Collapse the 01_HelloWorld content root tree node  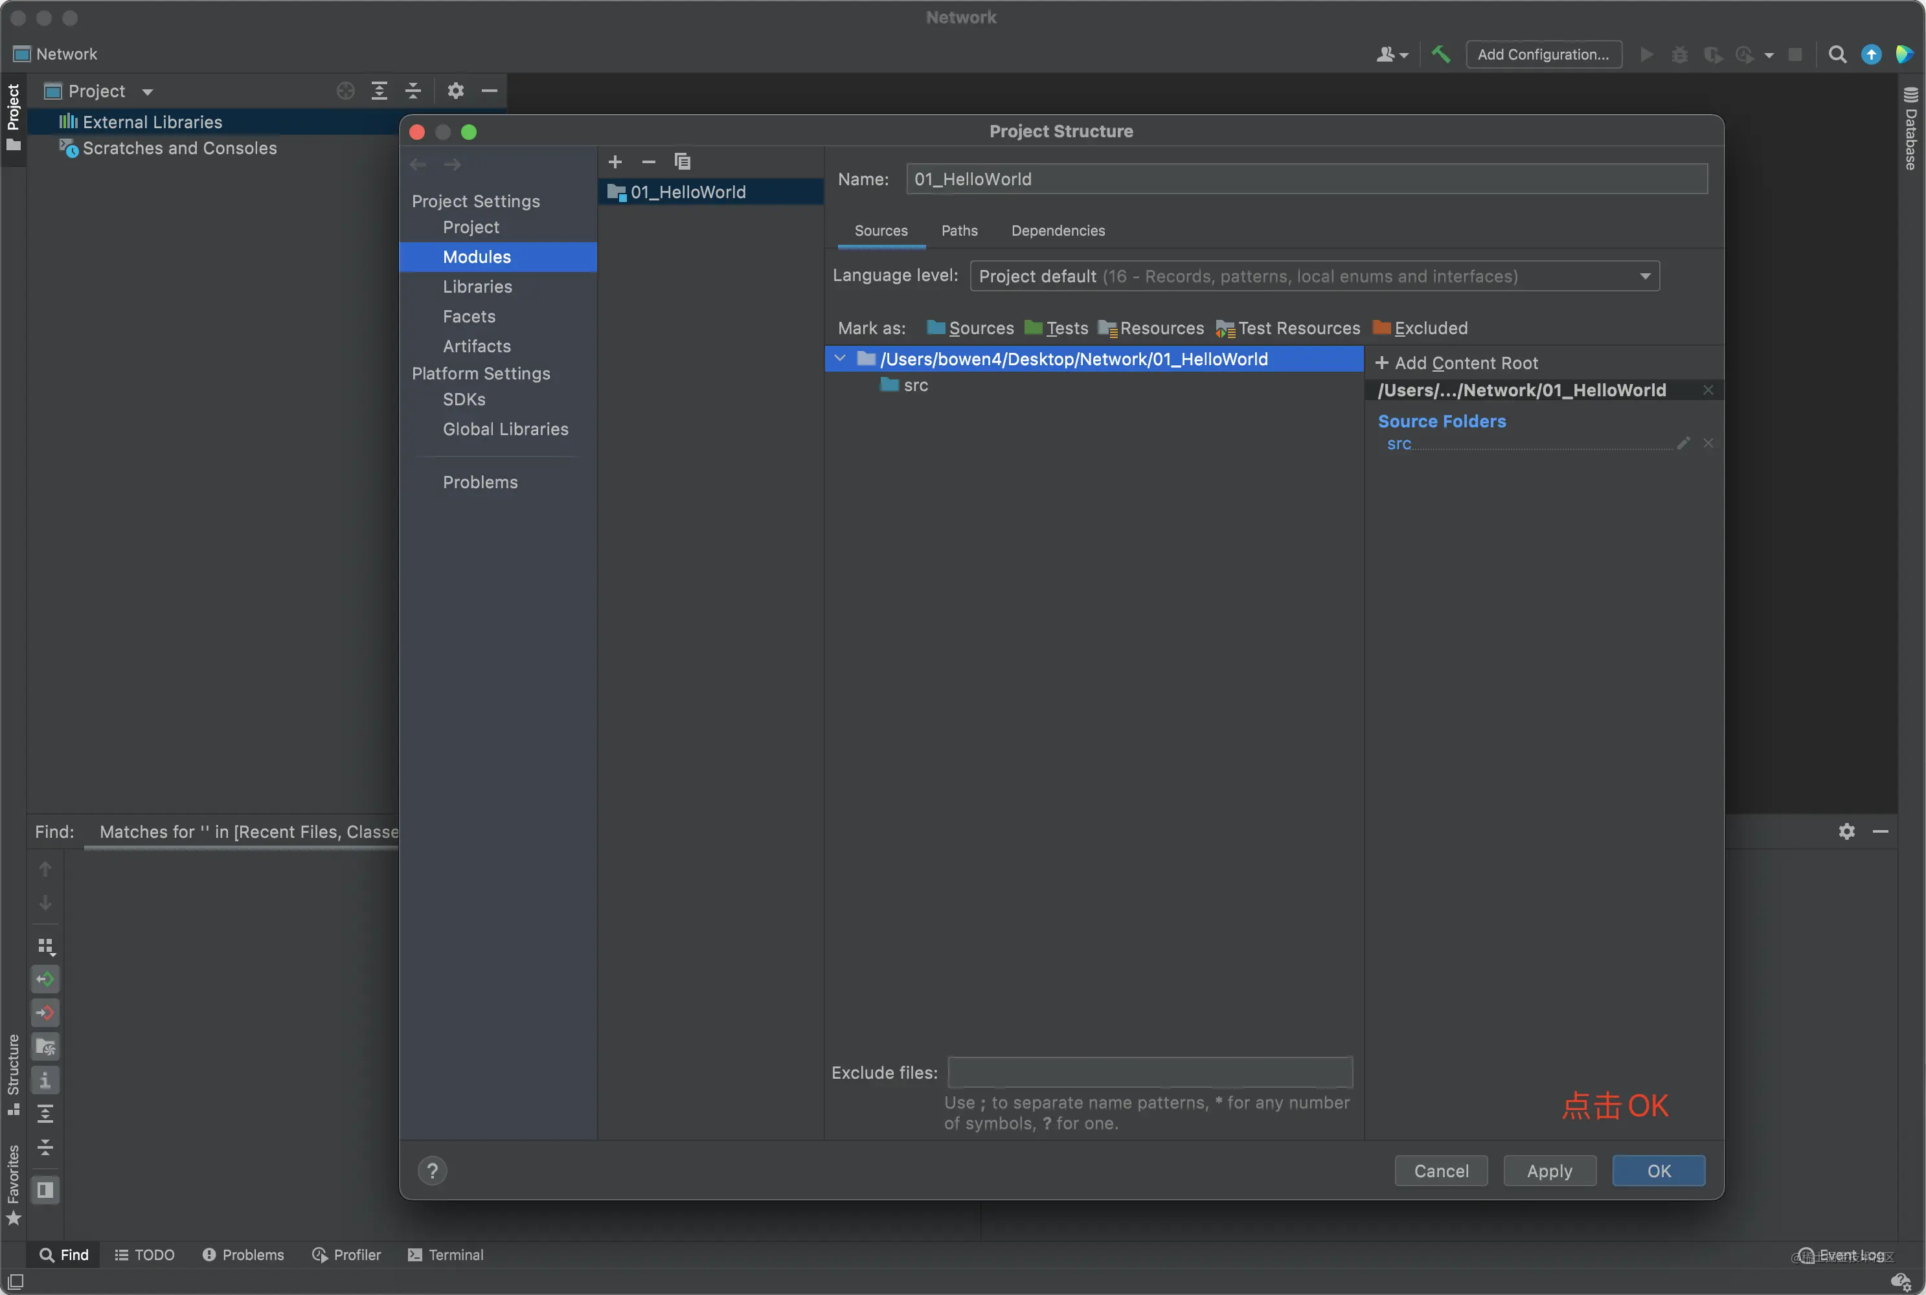(x=840, y=359)
